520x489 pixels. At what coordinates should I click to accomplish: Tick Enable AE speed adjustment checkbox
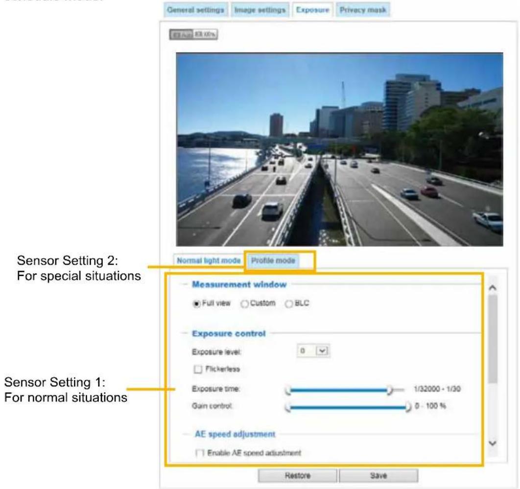point(200,453)
